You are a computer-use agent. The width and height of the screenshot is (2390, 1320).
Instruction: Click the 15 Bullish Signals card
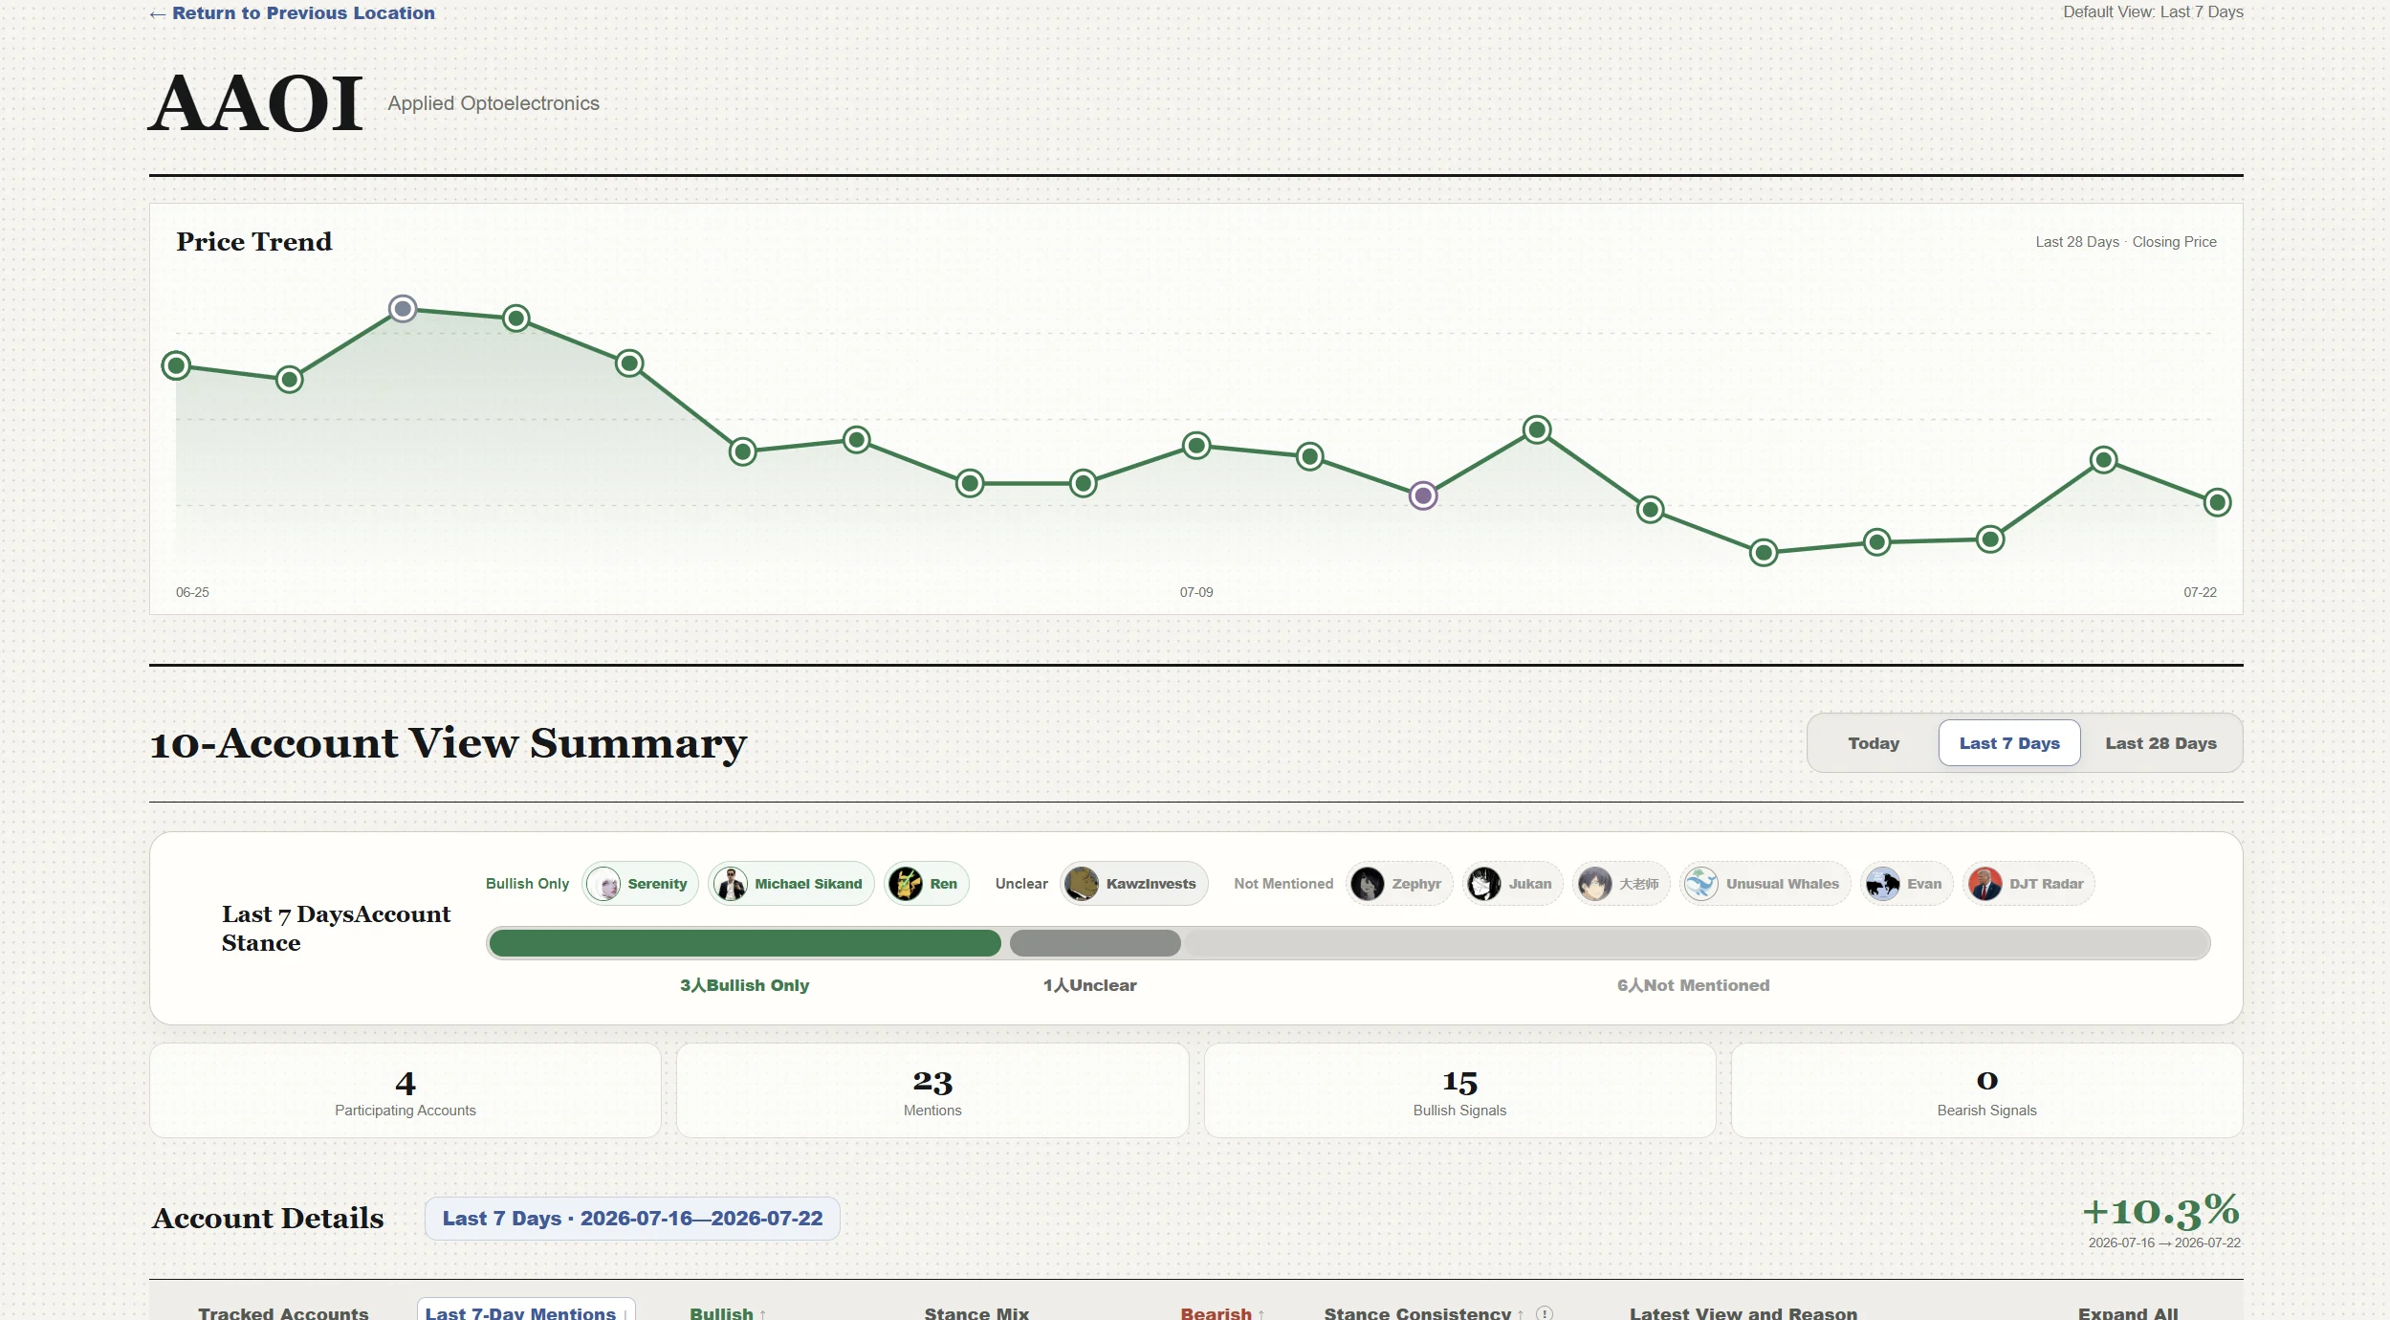1459,1090
